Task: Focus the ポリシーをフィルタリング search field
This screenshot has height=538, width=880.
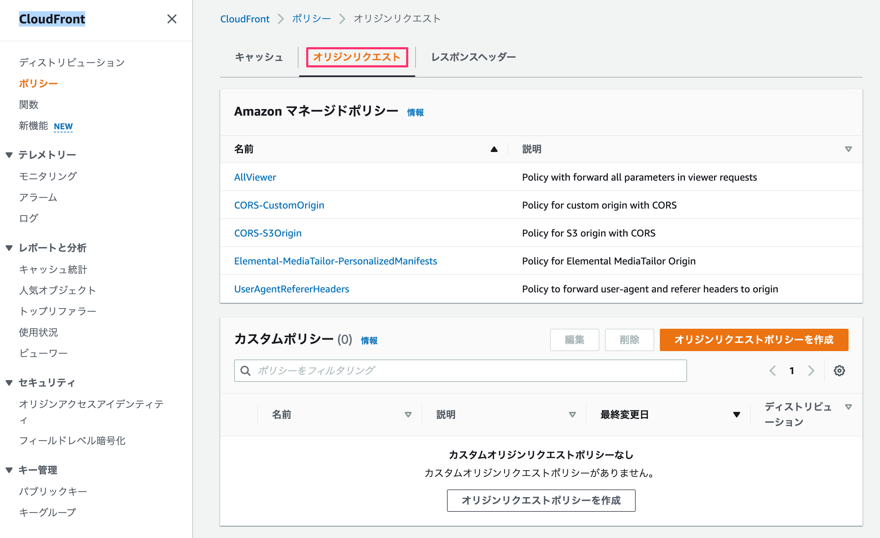Action: tap(460, 371)
